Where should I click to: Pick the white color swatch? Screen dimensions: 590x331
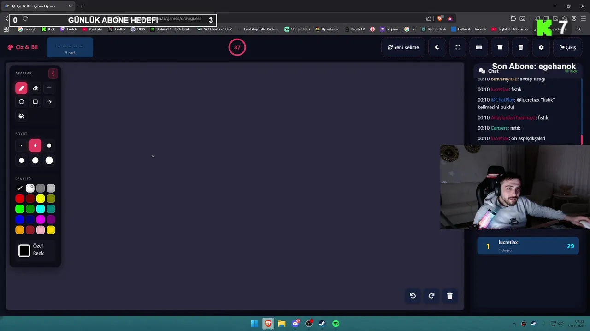click(x=30, y=188)
